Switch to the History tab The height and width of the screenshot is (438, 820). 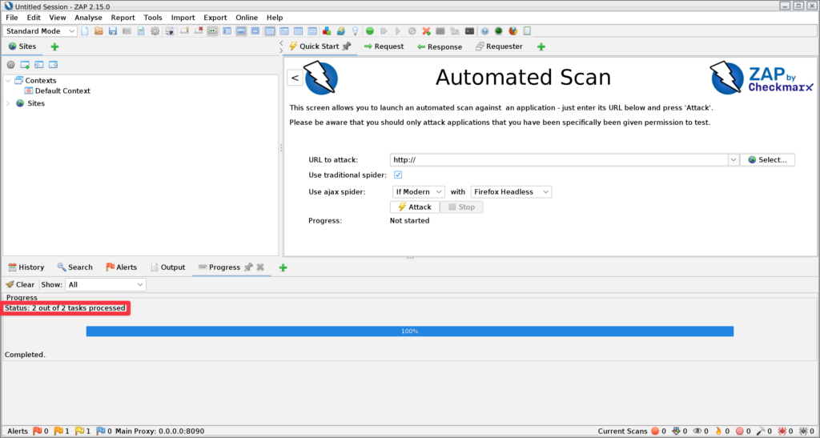point(26,267)
